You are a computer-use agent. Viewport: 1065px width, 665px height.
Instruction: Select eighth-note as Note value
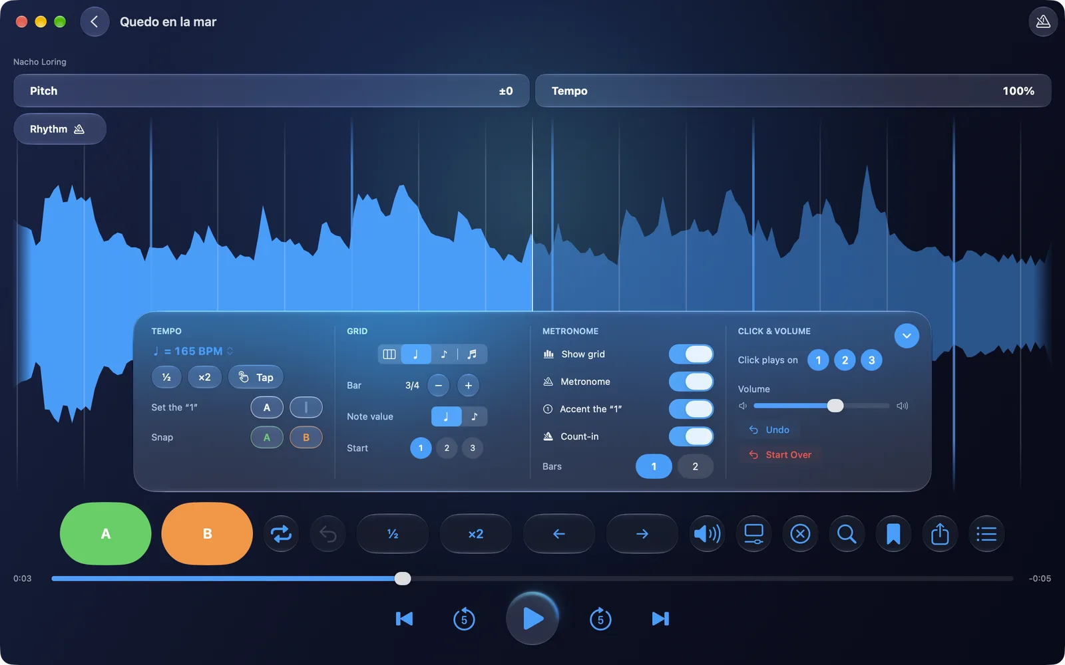click(x=474, y=416)
